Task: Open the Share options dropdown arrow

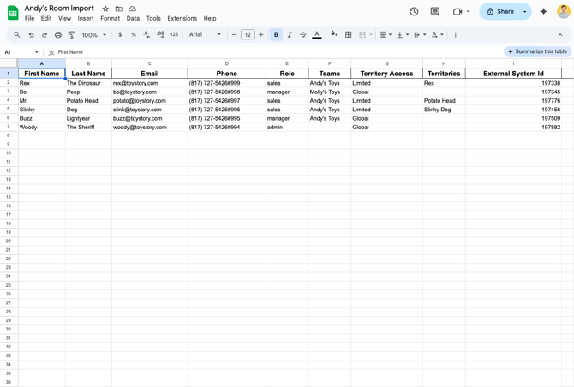Action: [x=524, y=12]
